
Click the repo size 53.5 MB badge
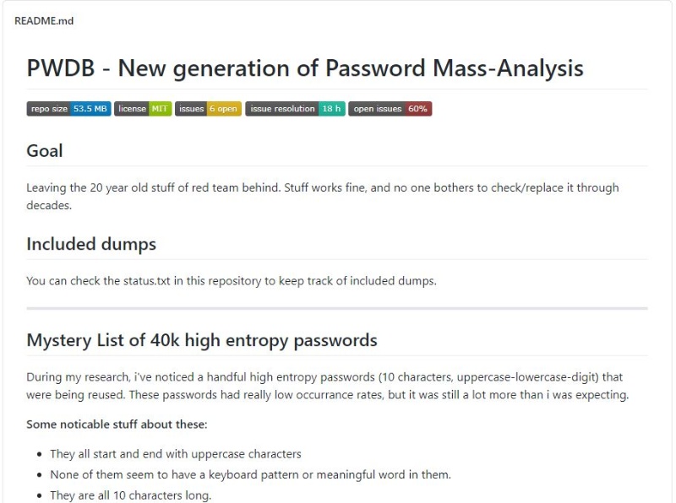tap(68, 109)
